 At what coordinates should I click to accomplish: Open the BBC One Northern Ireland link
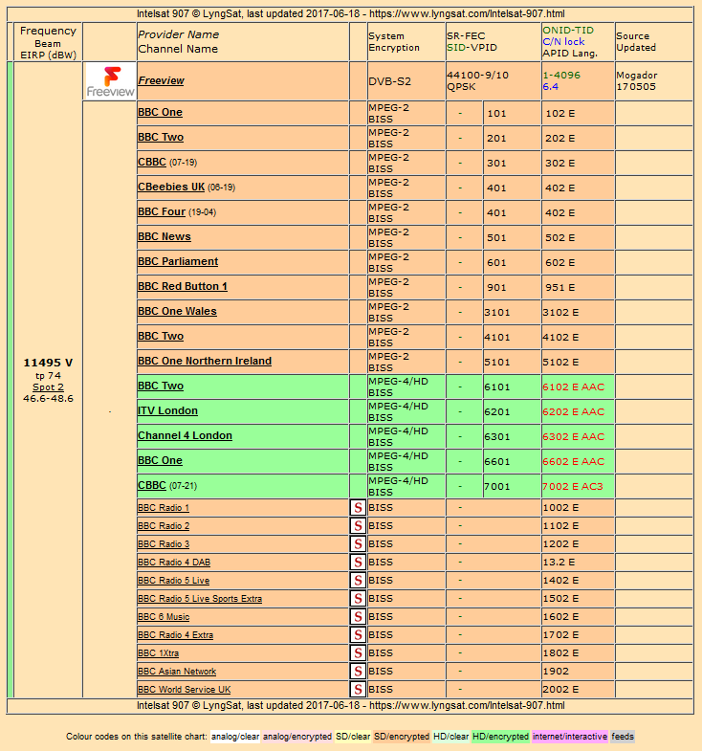click(x=205, y=361)
